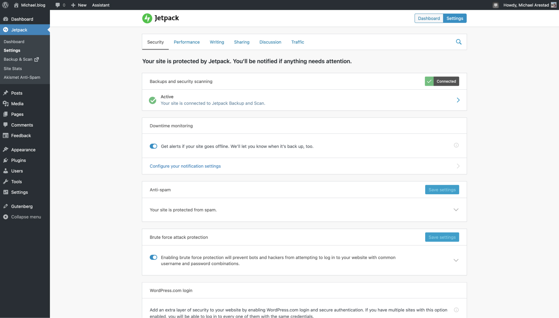Open Users icon in the sidebar
559x318 pixels.
6,171
